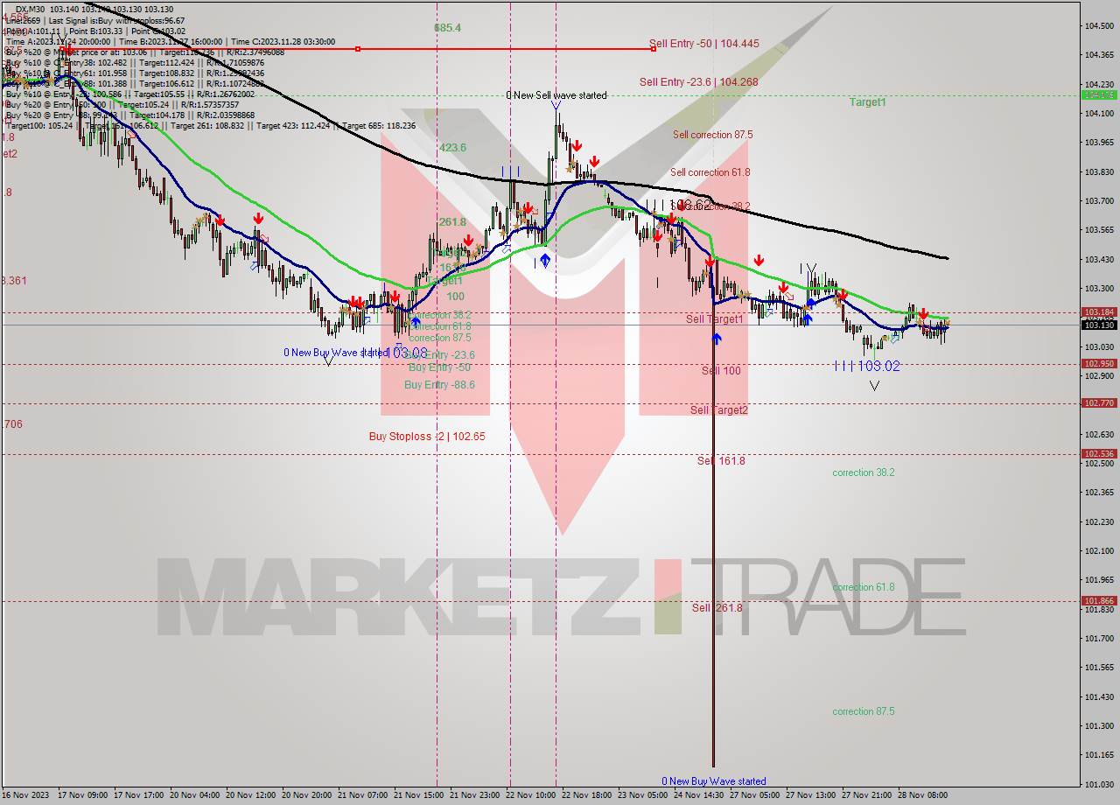Click the 'Buy Entry -50' label
This screenshot has width=1120, height=805.
tap(439, 367)
